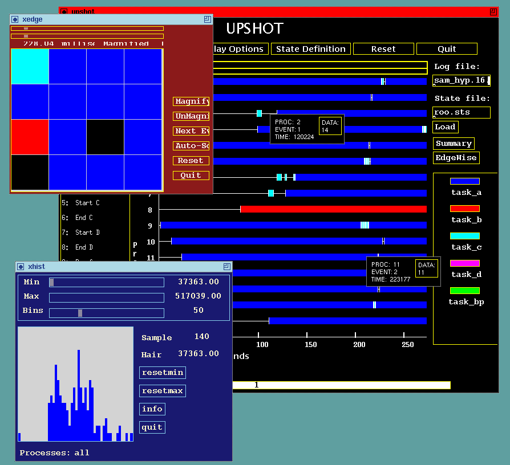Screen dimensions: 510x465
Task: Click the xedge window menu icon
Action: pyautogui.click(x=15, y=19)
